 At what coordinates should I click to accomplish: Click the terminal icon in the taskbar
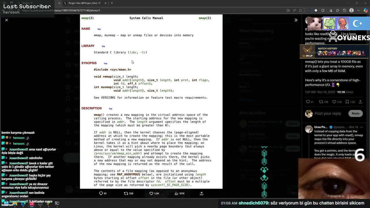click(x=57, y=204)
